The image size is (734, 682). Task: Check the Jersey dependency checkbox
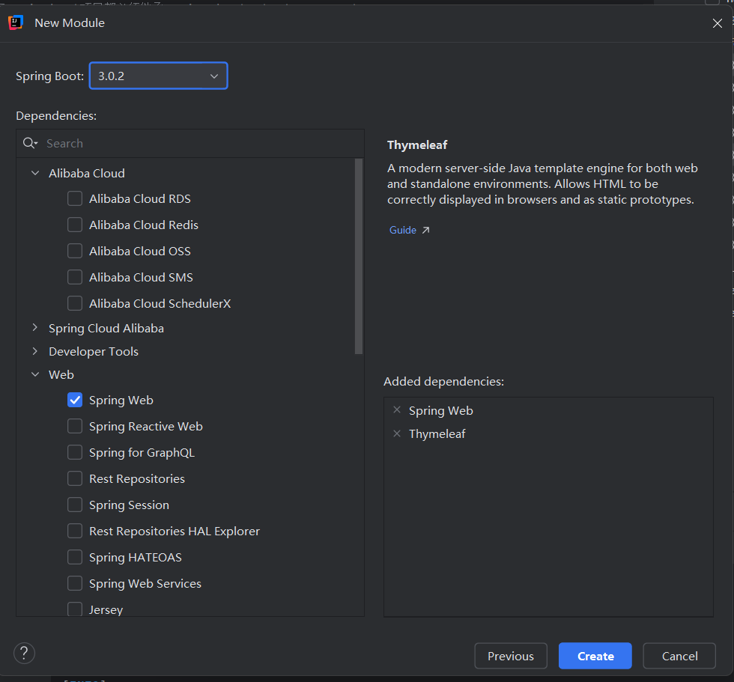point(75,609)
